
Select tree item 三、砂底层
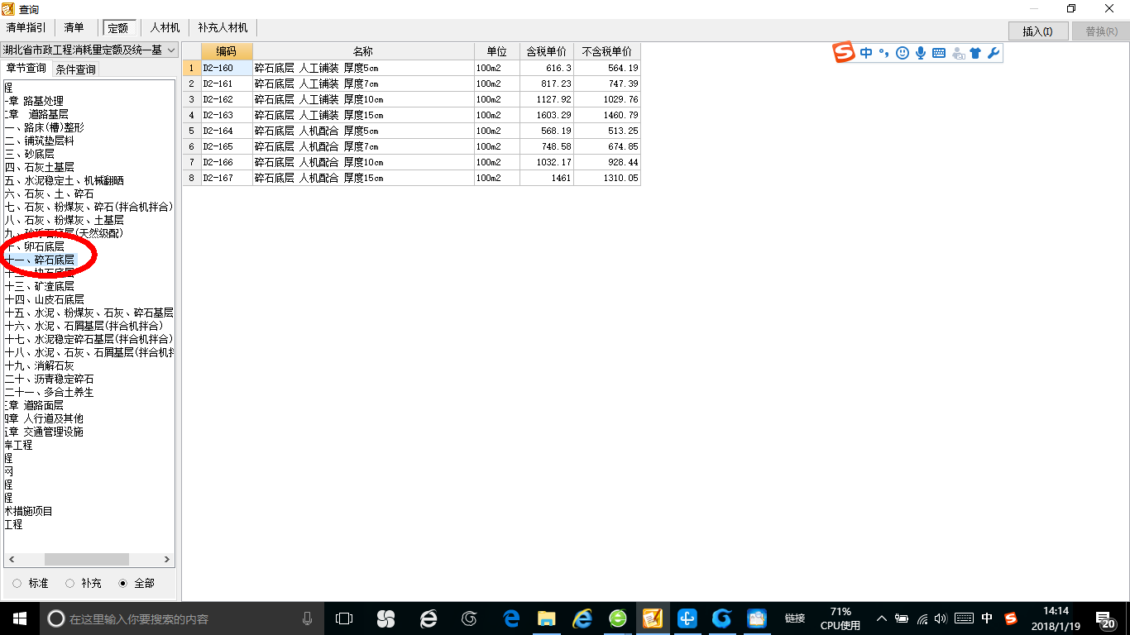pyautogui.click(x=30, y=154)
